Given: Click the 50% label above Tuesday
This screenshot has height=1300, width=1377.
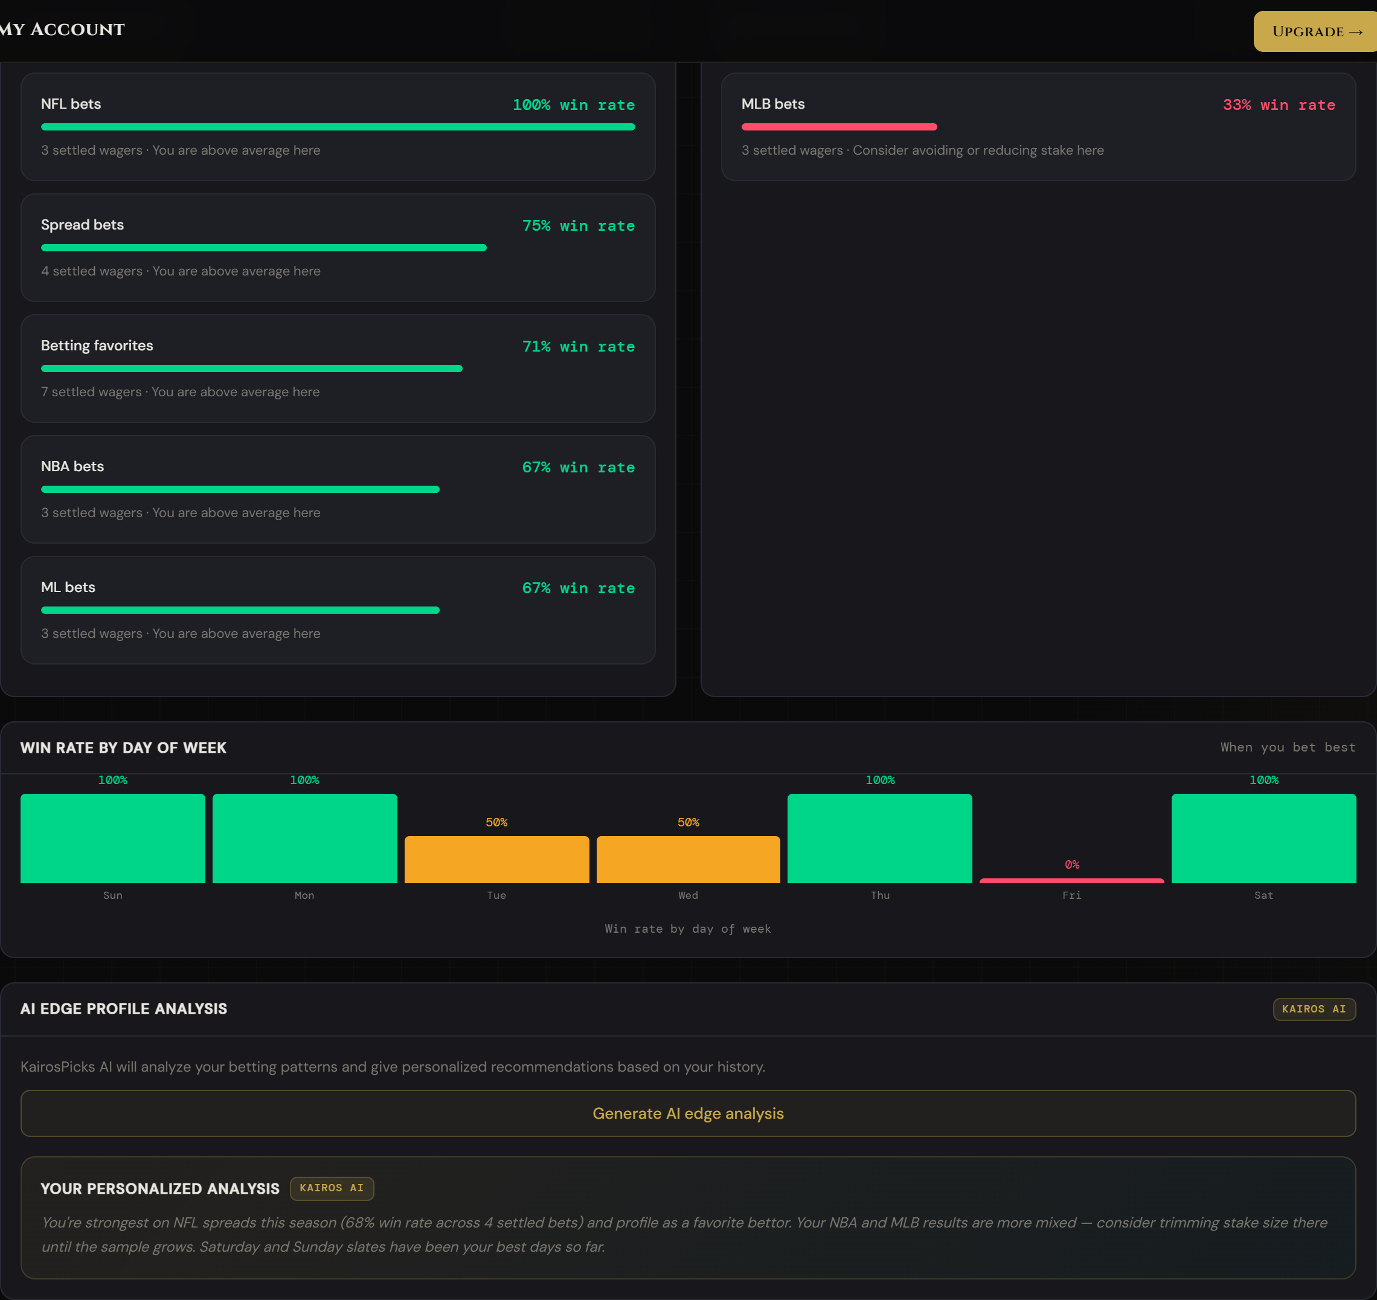Looking at the screenshot, I should [x=496, y=822].
